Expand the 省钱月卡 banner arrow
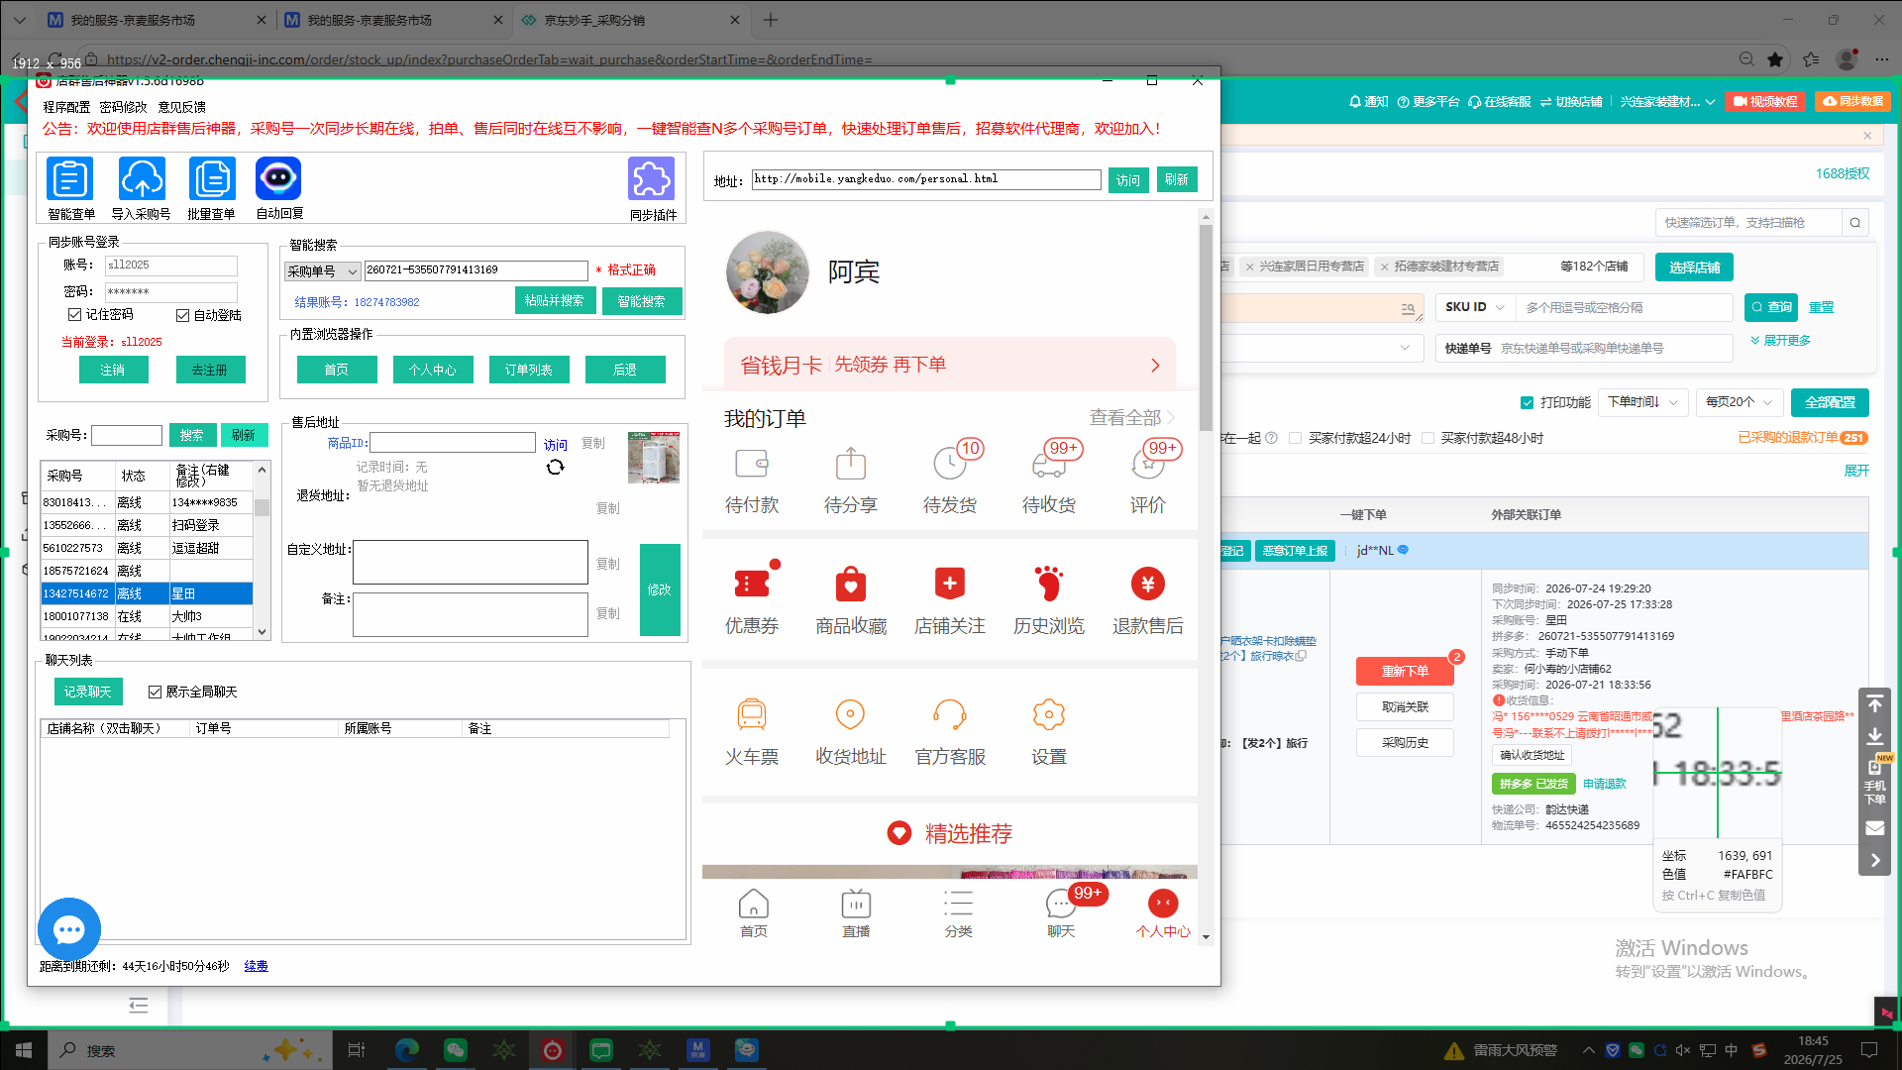 [x=1155, y=366]
